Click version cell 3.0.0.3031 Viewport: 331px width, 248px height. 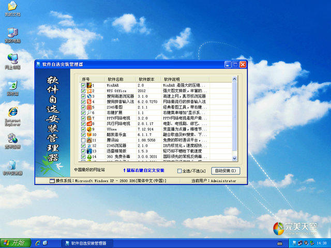coord(147,157)
